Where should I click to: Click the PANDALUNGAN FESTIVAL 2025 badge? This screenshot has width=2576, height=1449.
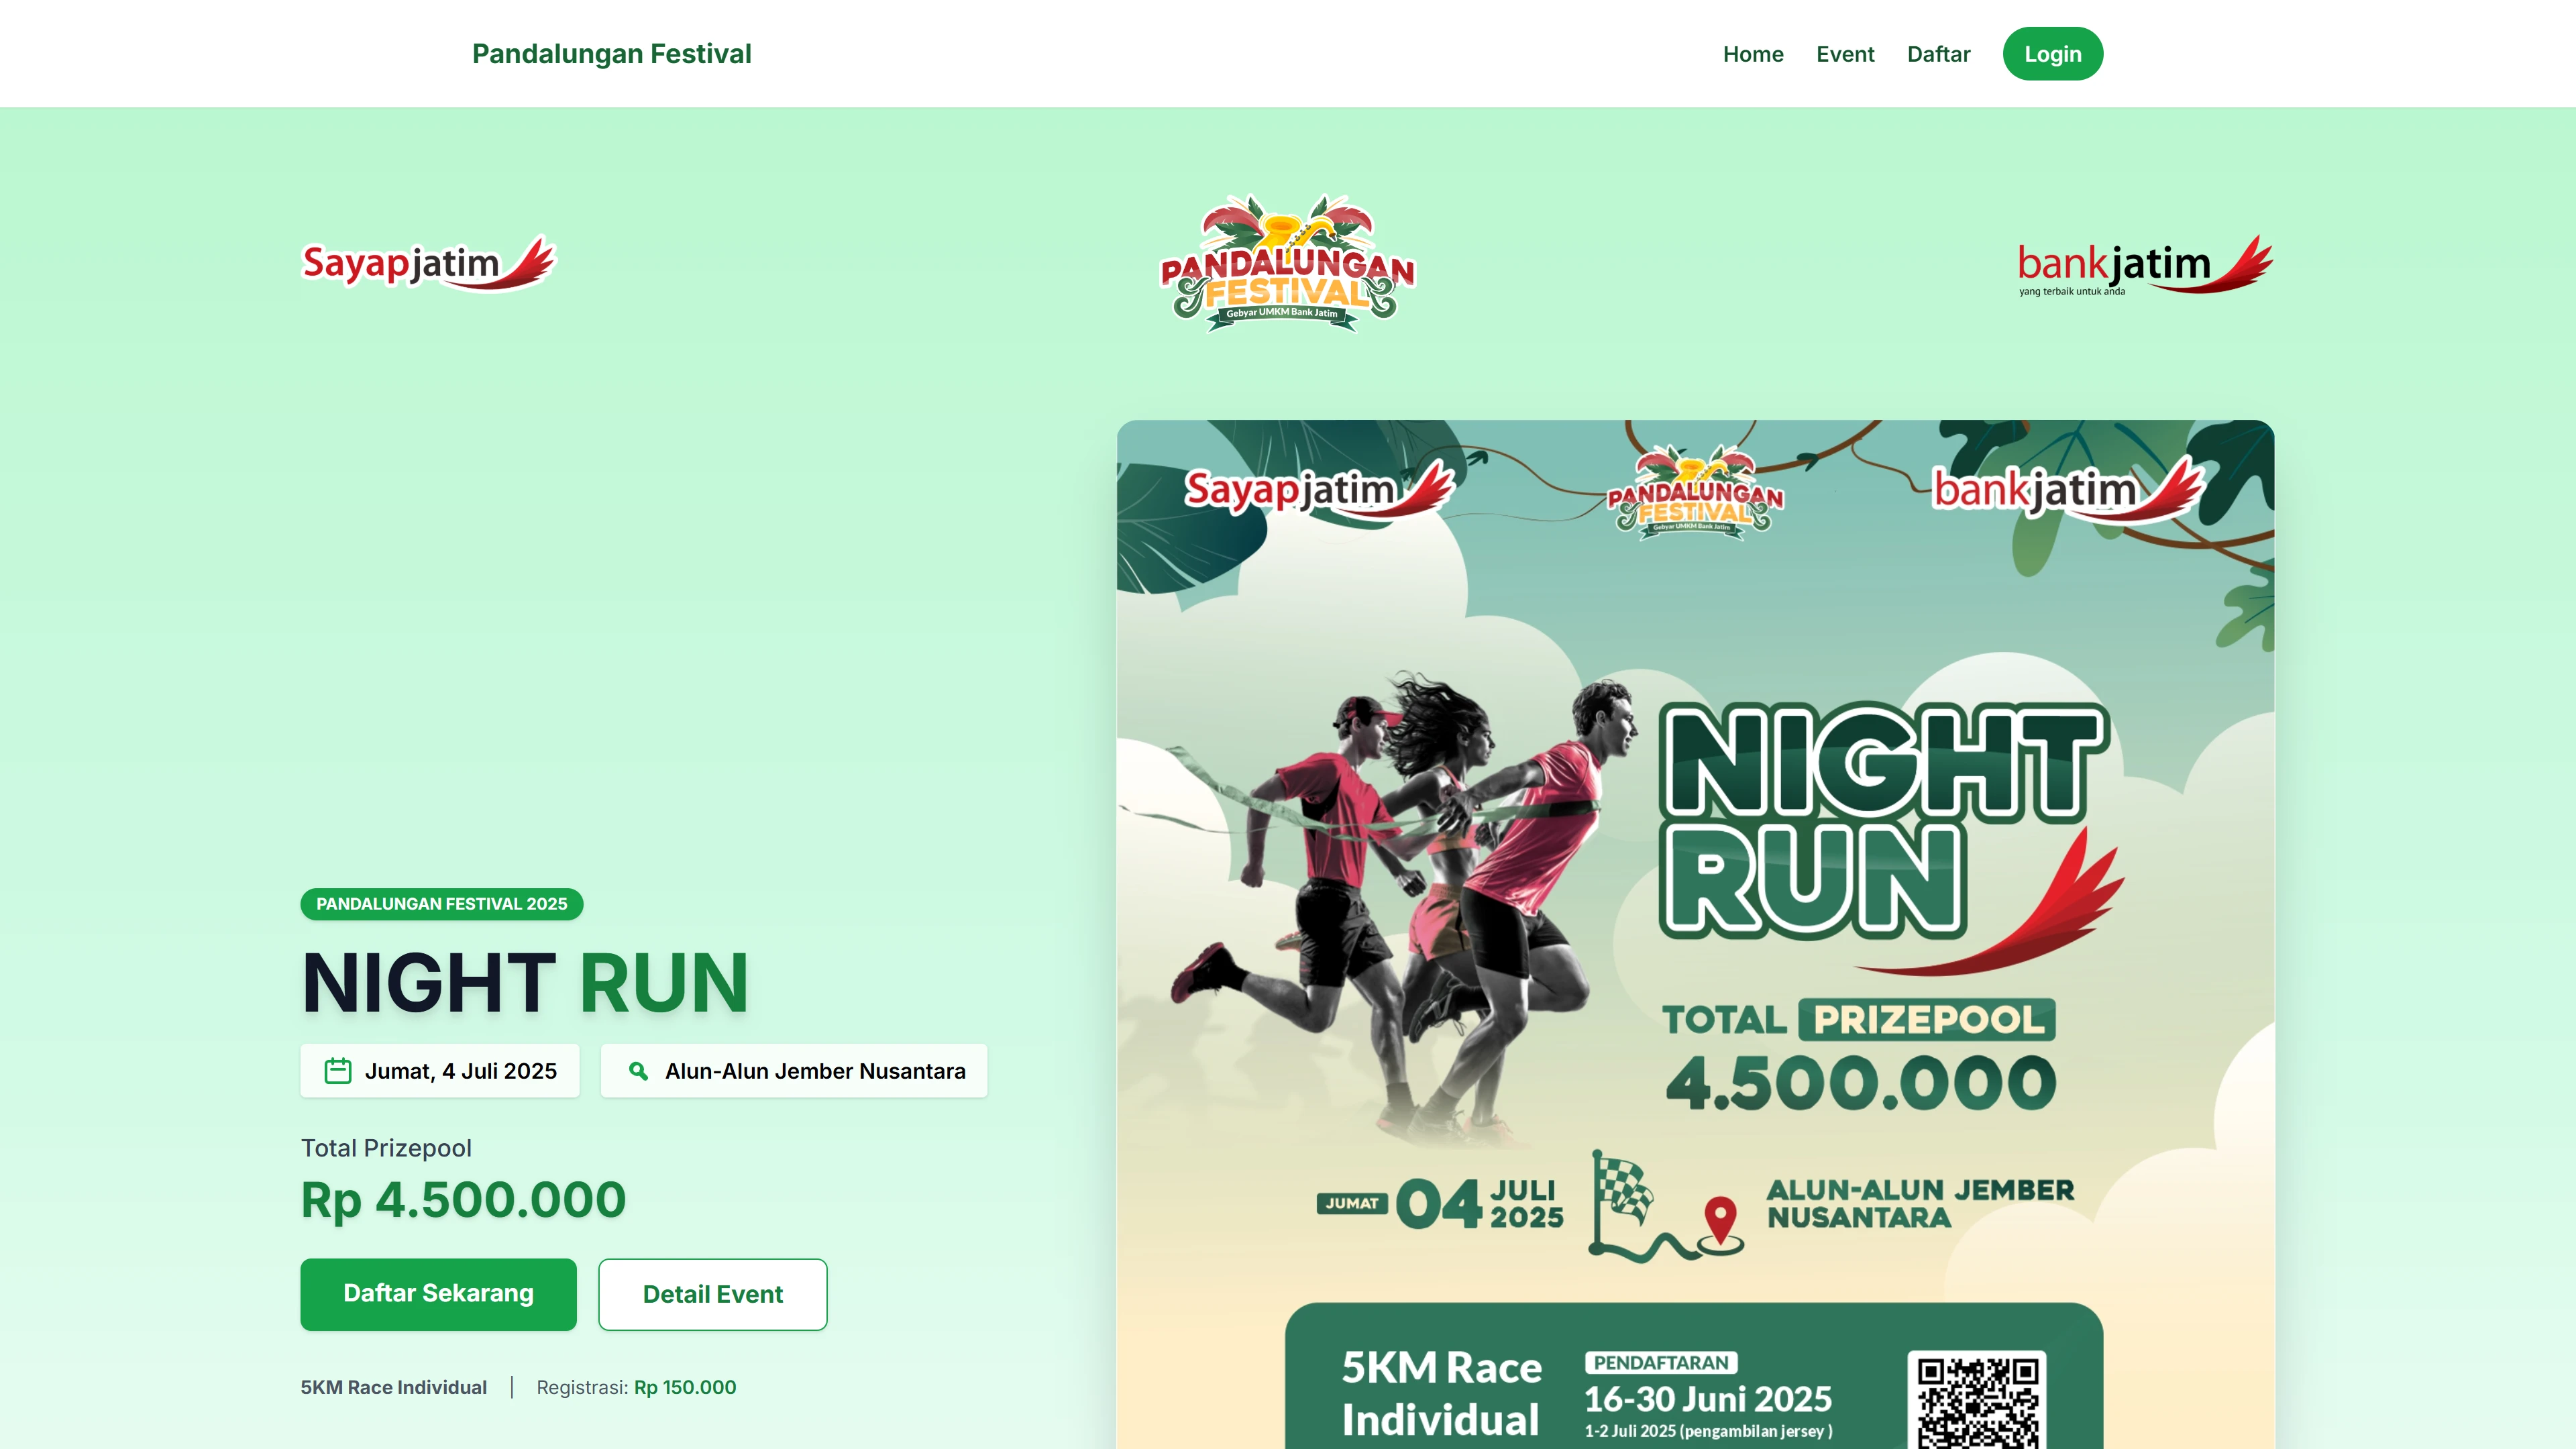(442, 904)
